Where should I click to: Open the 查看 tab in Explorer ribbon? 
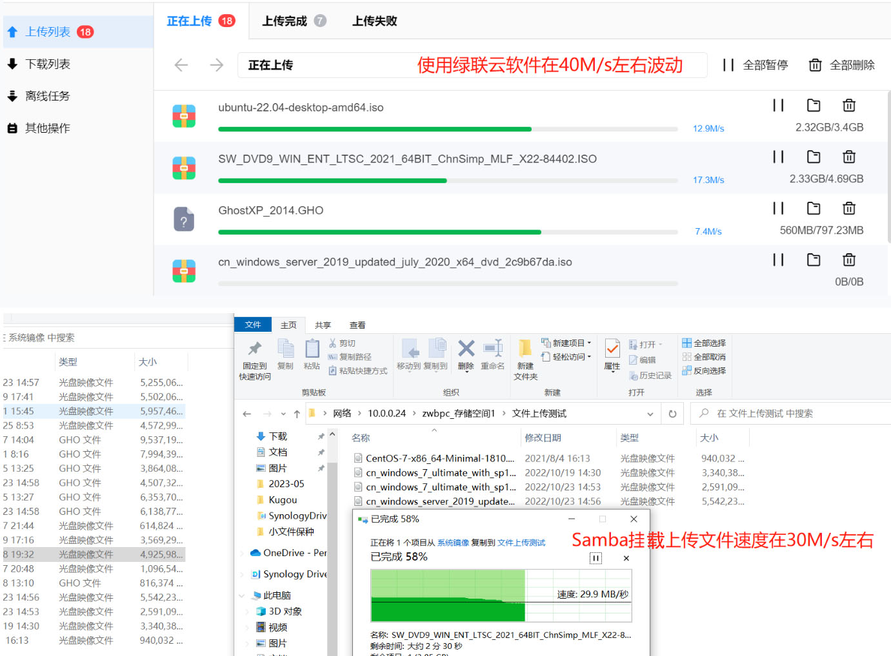point(357,325)
